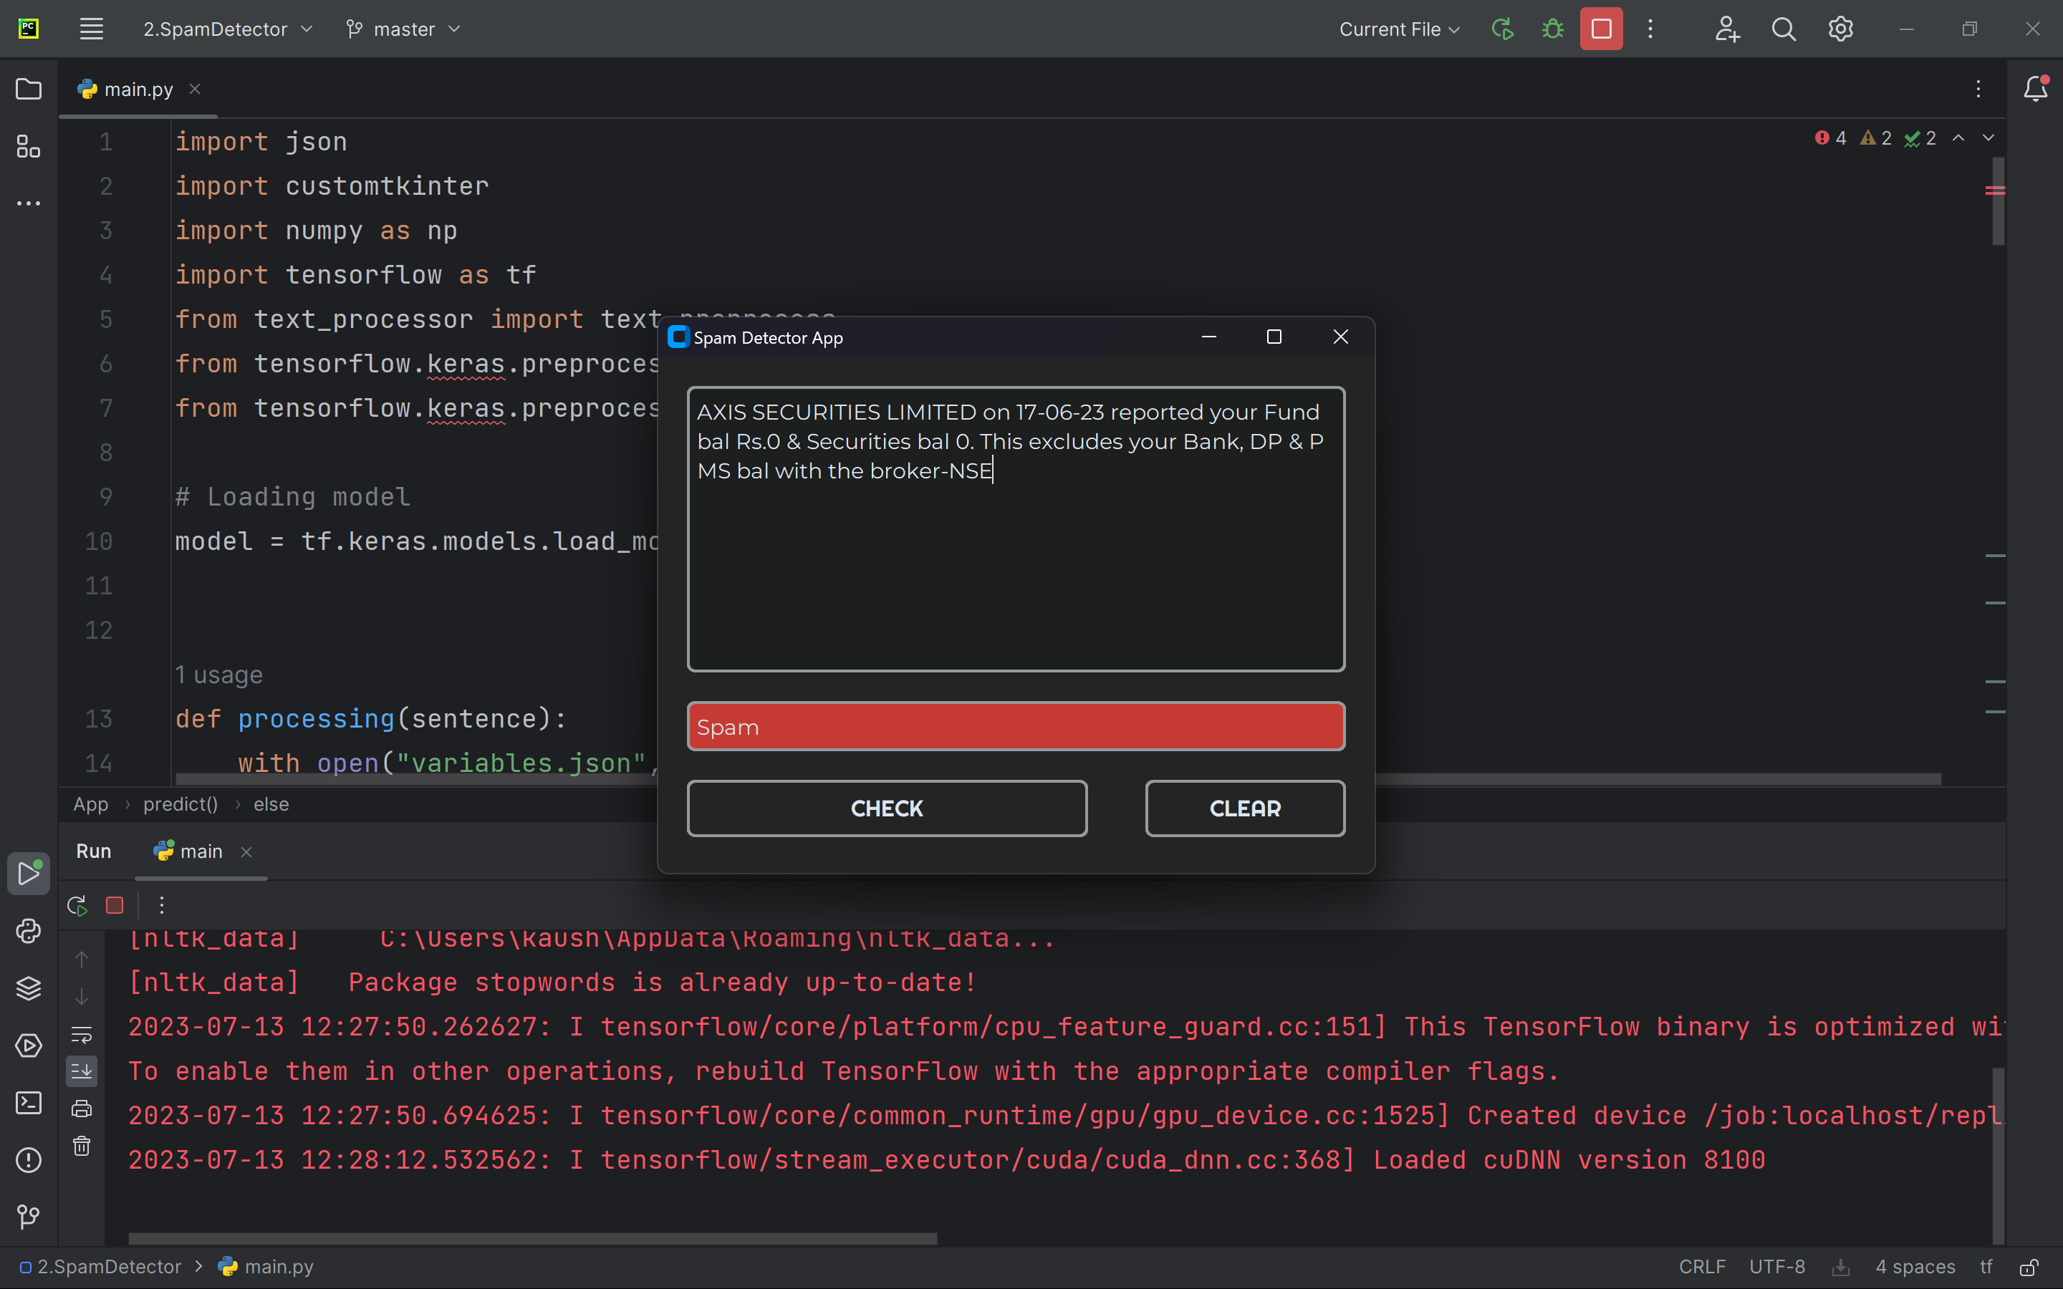Viewport: 2063px width, 1289px height.
Task: Open Search Everywhere with the magnifier icon
Action: point(1784,28)
